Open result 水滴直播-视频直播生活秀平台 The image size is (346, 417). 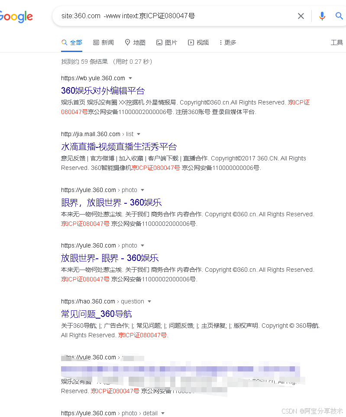119,147
